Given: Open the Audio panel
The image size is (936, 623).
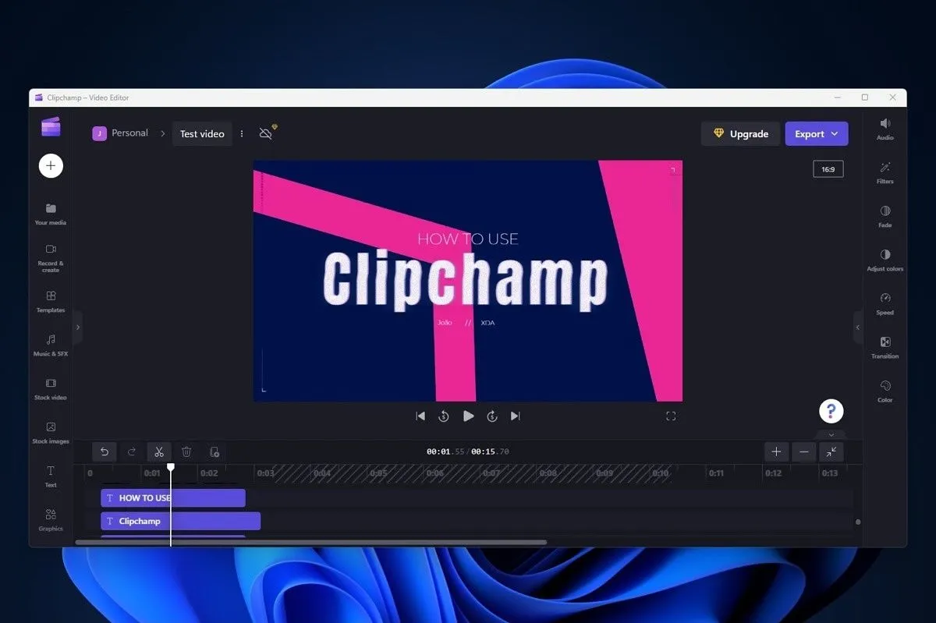Looking at the screenshot, I should click(885, 129).
